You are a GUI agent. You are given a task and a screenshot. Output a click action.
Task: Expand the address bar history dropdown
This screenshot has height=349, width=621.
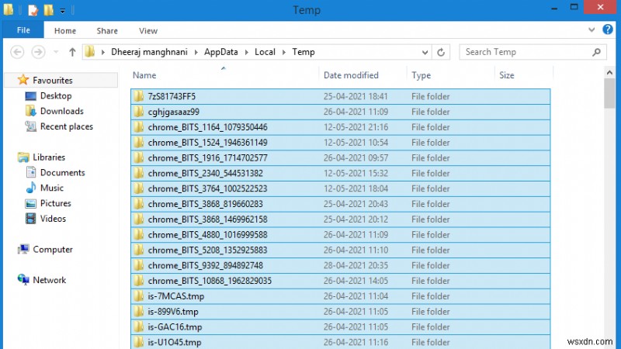pos(423,52)
